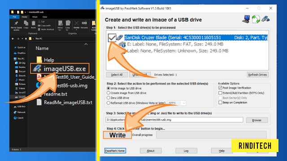This screenshot has width=287, height=161.
Task: Select the Help folder in file list
Action: (45, 60)
